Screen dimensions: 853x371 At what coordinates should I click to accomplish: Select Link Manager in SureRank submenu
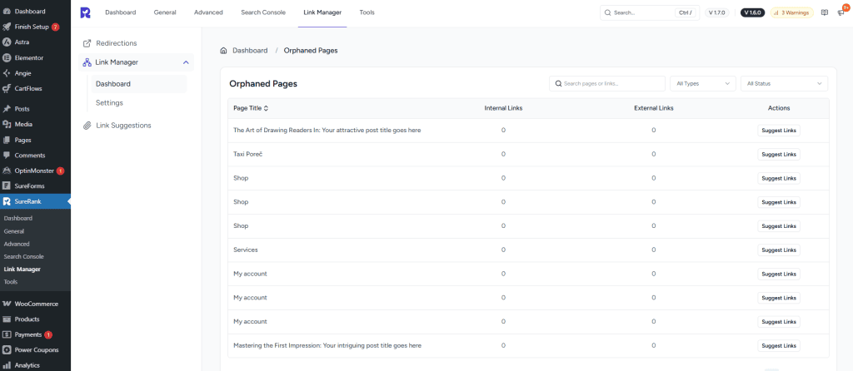coord(22,269)
